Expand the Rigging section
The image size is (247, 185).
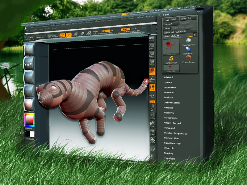[x=168, y=153]
